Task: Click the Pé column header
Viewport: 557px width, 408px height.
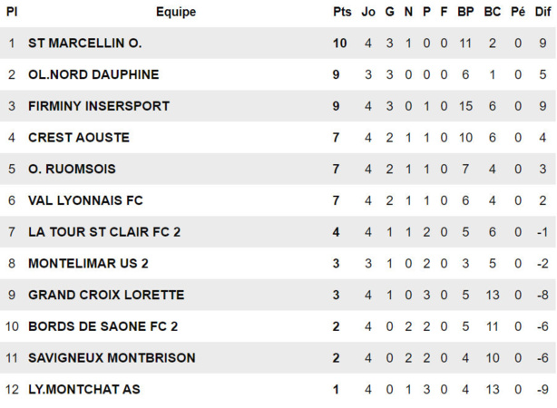Action: [518, 12]
